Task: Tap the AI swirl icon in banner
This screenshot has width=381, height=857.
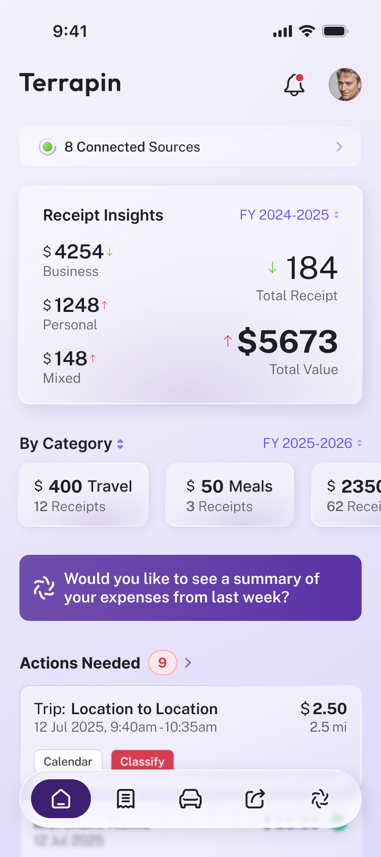Action: [44, 588]
